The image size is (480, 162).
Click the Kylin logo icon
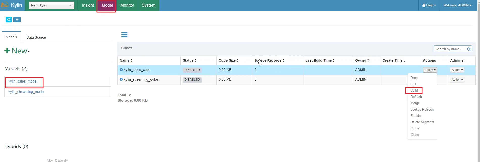pos(4,5)
